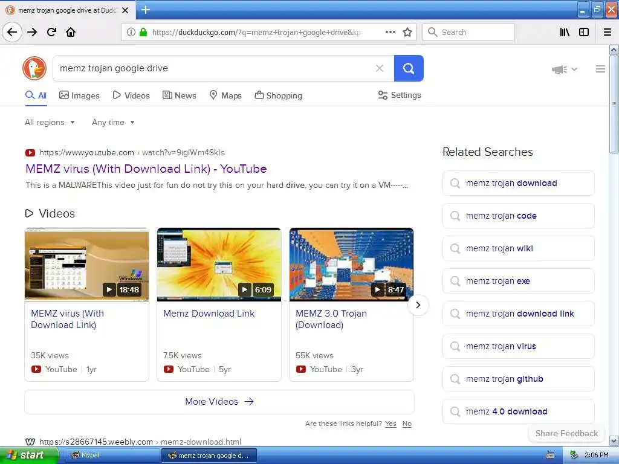Search related memz trojan code
This screenshot has height=464, width=619.
click(x=518, y=216)
